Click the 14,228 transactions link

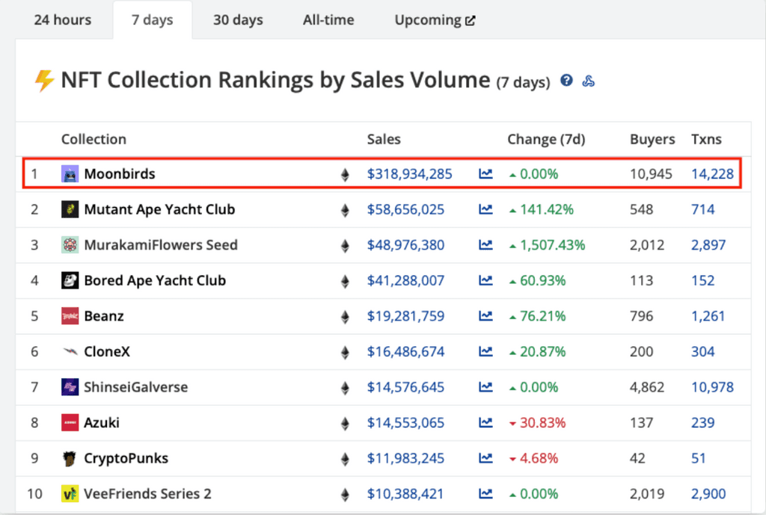pyautogui.click(x=712, y=173)
